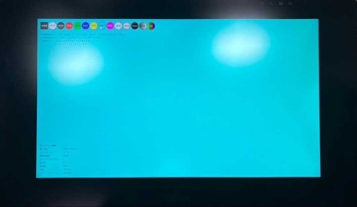Activate the 全画面 fullscreen button
357x207 pixels.
44,25
